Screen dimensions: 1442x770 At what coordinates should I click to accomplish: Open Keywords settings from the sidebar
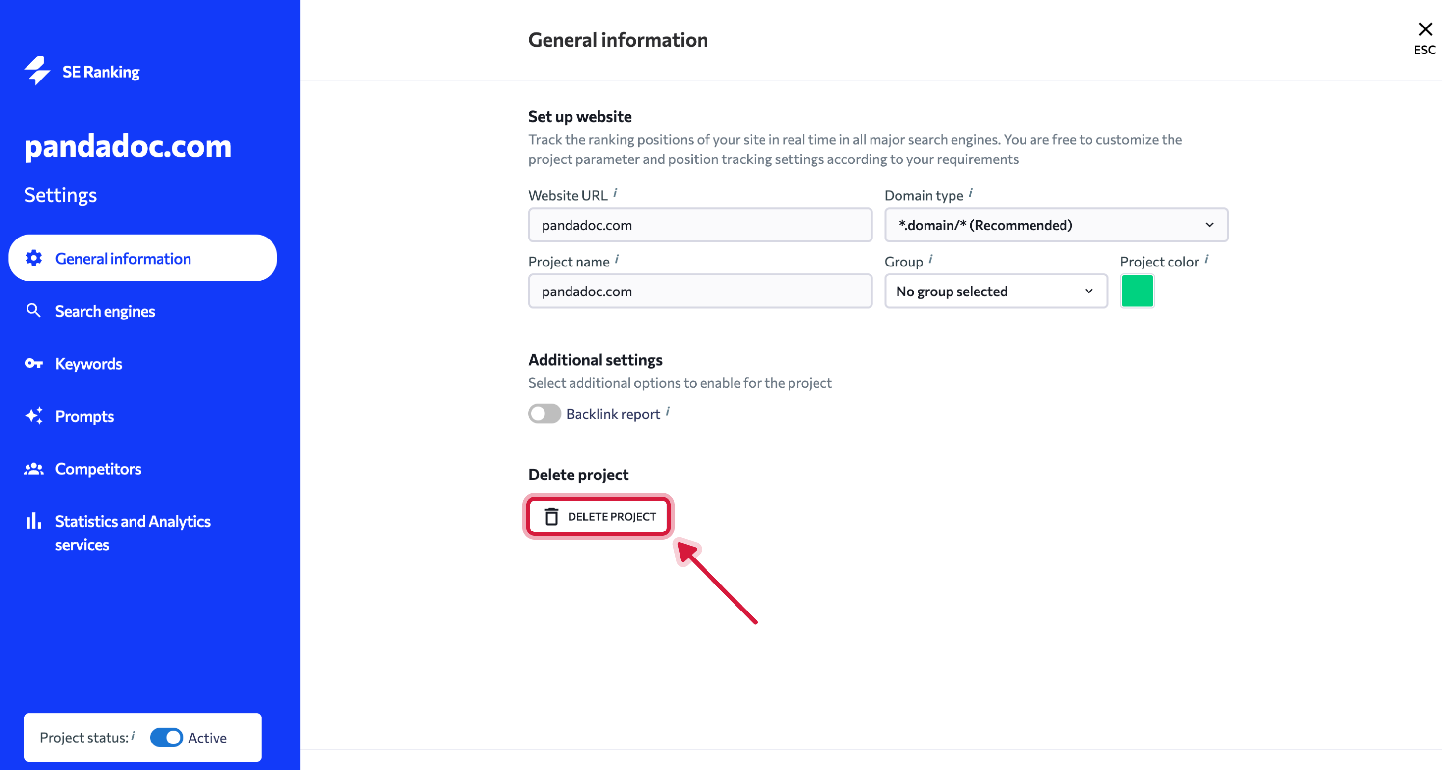[88, 363]
